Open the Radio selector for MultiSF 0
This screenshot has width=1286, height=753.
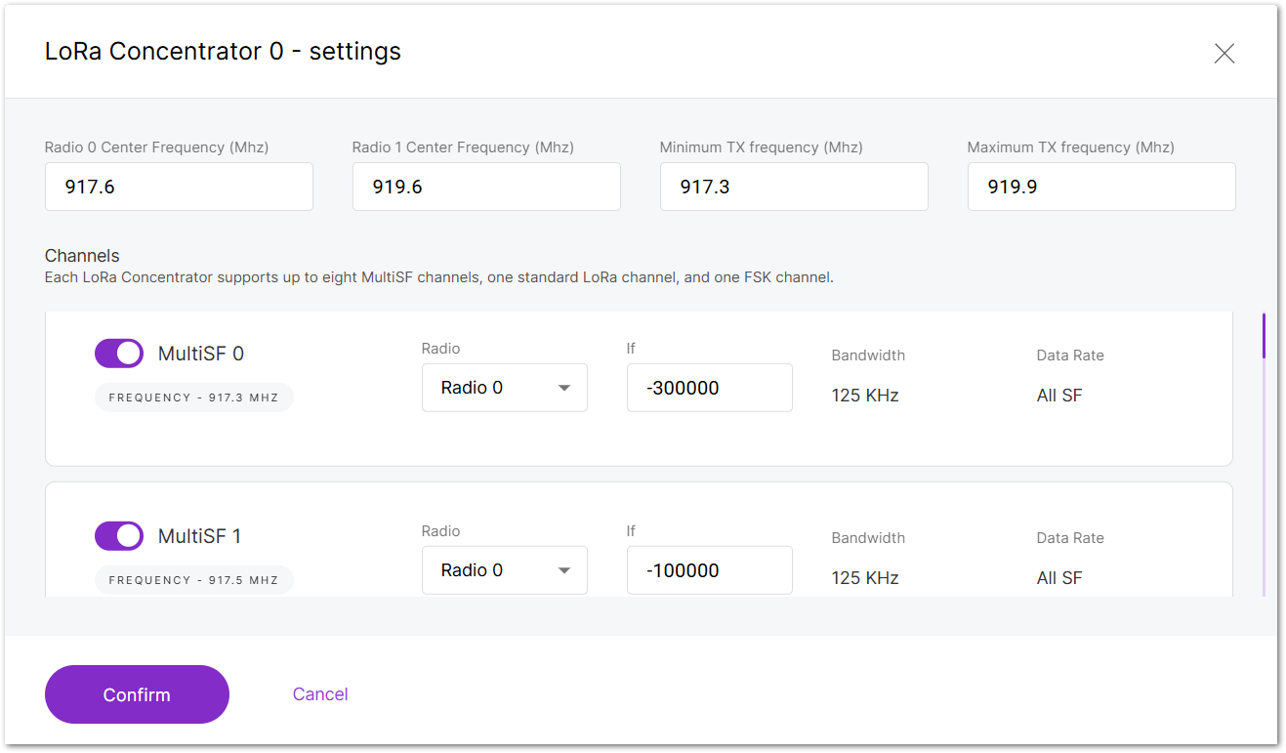tap(504, 387)
